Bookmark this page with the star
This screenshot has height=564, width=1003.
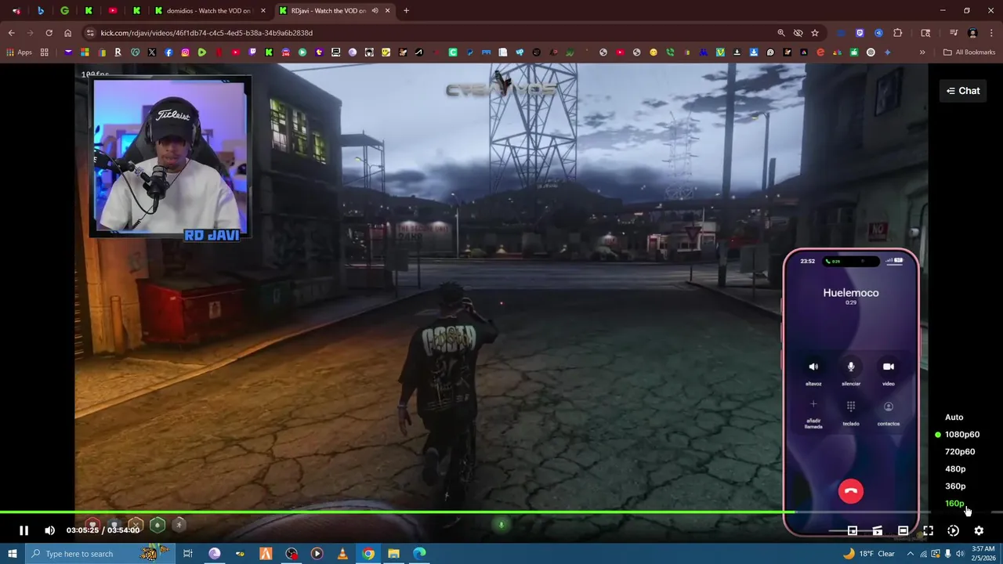coord(815,33)
